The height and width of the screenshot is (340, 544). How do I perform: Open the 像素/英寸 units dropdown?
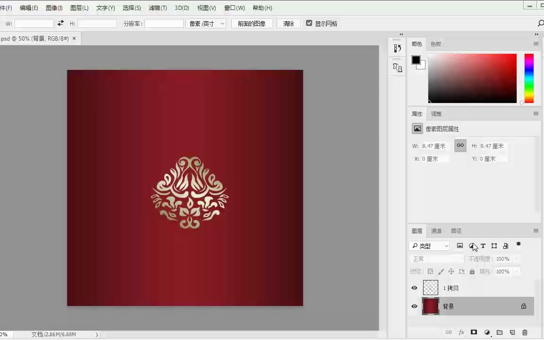coord(206,24)
